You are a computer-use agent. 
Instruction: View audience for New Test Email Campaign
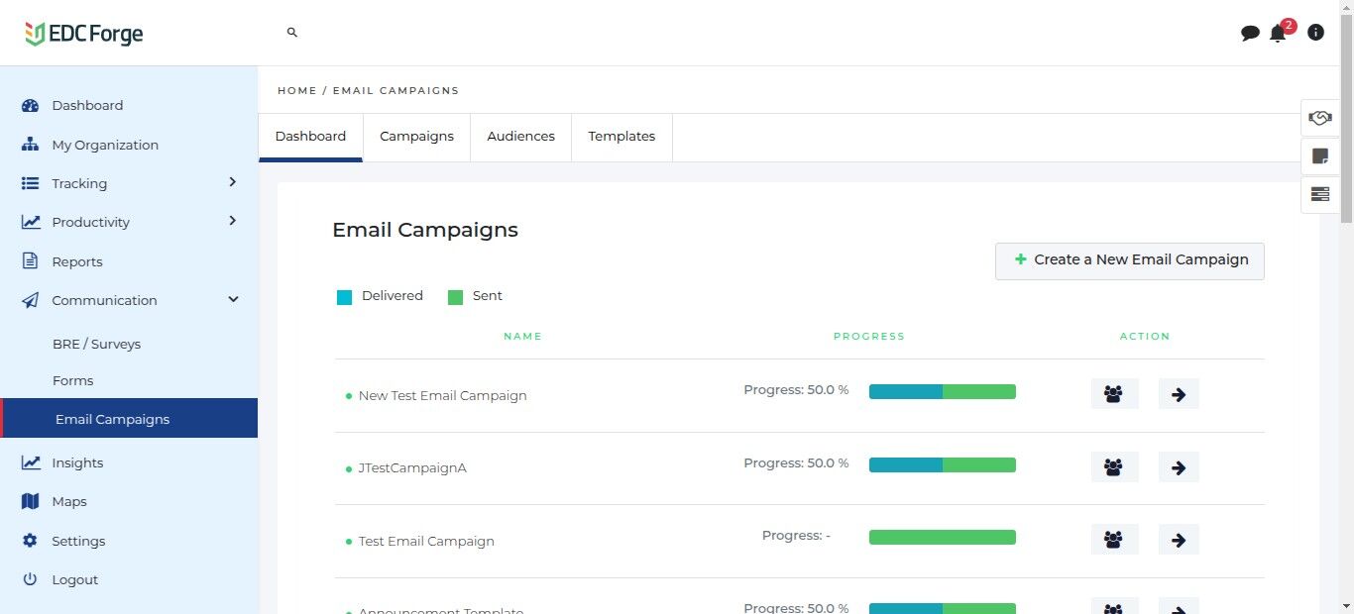[x=1114, y=394]
